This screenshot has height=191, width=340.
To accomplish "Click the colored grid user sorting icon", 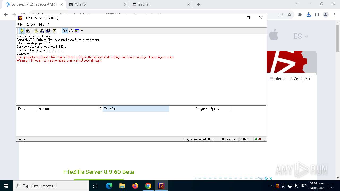I will (77, 31).
